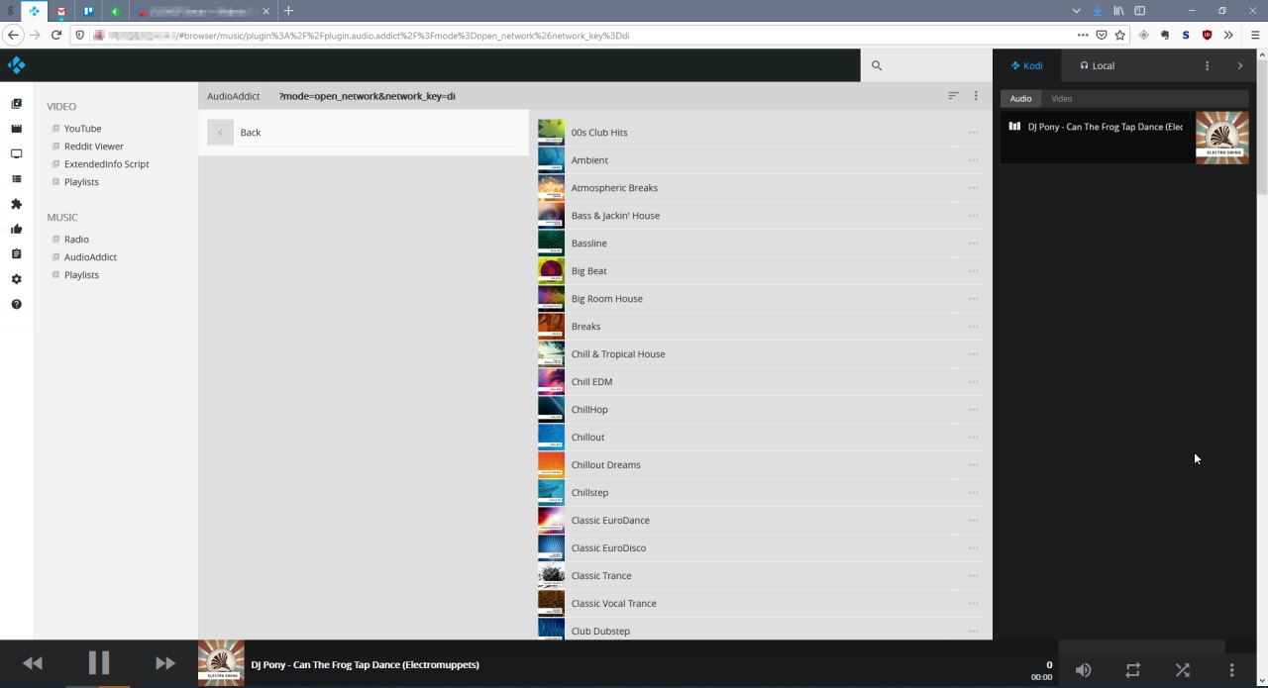Skip to the next track

click(165, 663)
